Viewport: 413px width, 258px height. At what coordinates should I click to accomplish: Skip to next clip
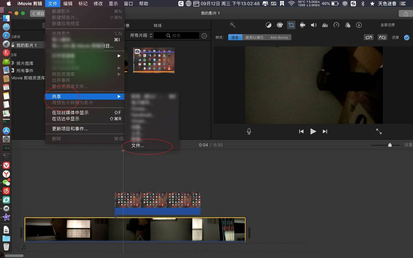[325, 131]
